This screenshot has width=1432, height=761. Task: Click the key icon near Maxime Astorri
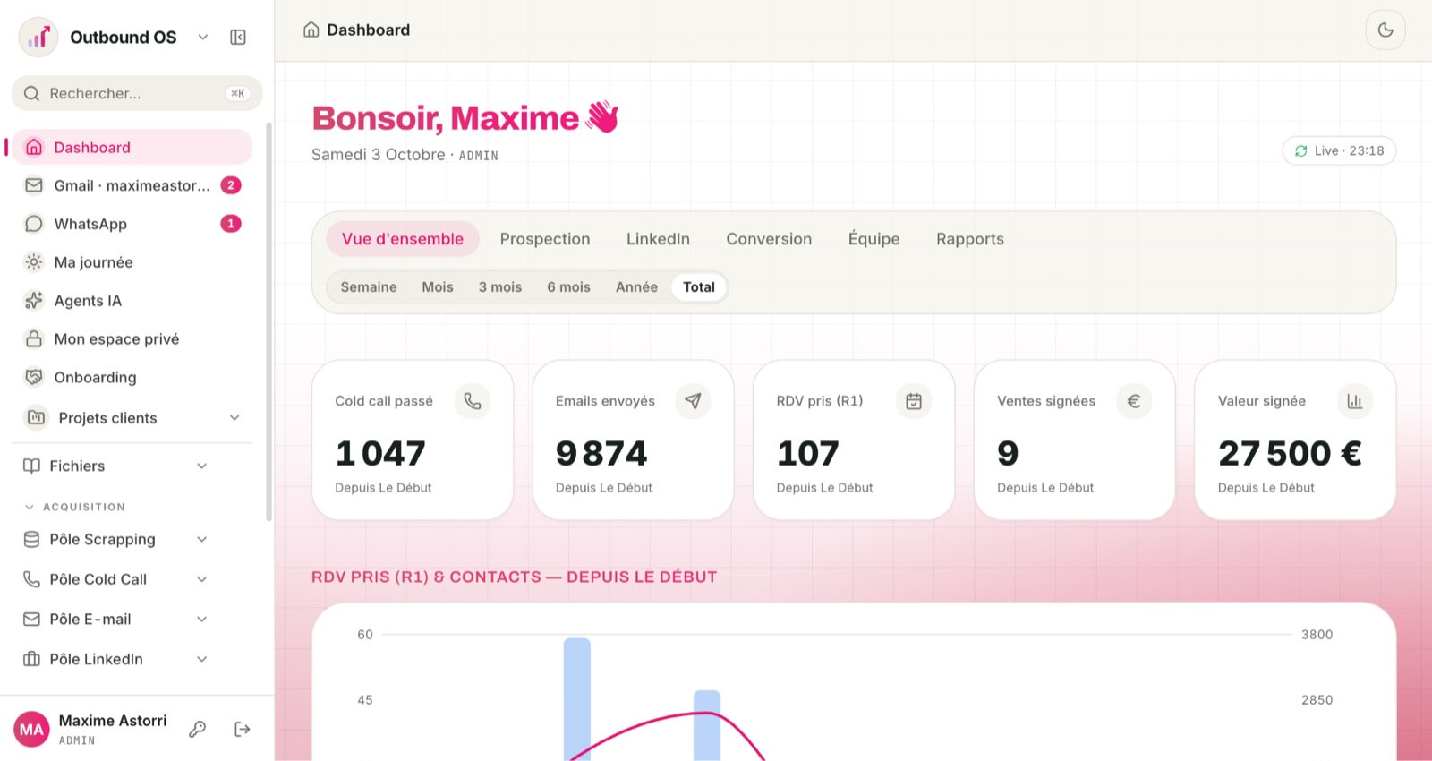198,730
